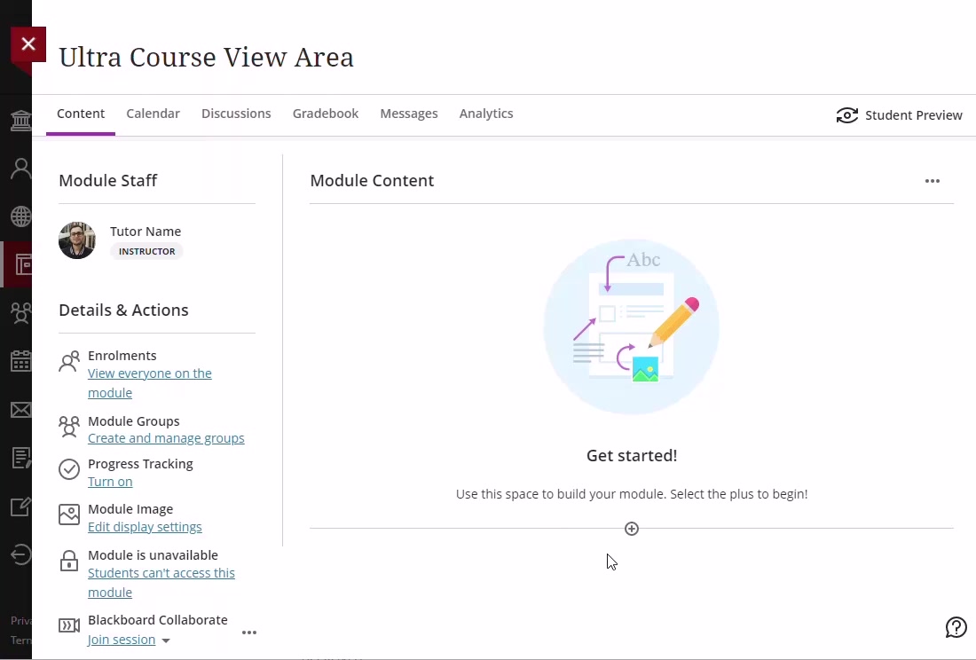This screenshot has width=976, height=660.
Task: Open the help question mark bubble
Action: 956,627
